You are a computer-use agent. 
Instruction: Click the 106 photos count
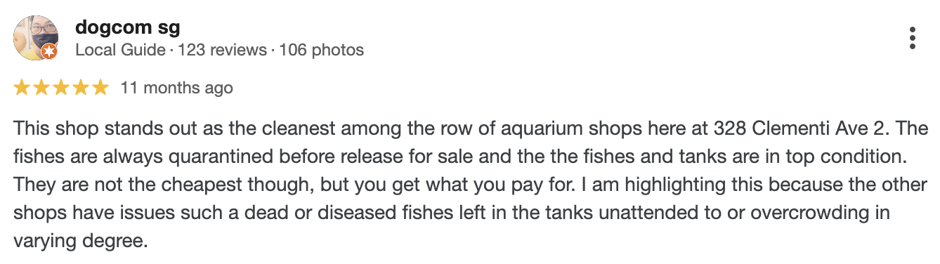point(322,51)
